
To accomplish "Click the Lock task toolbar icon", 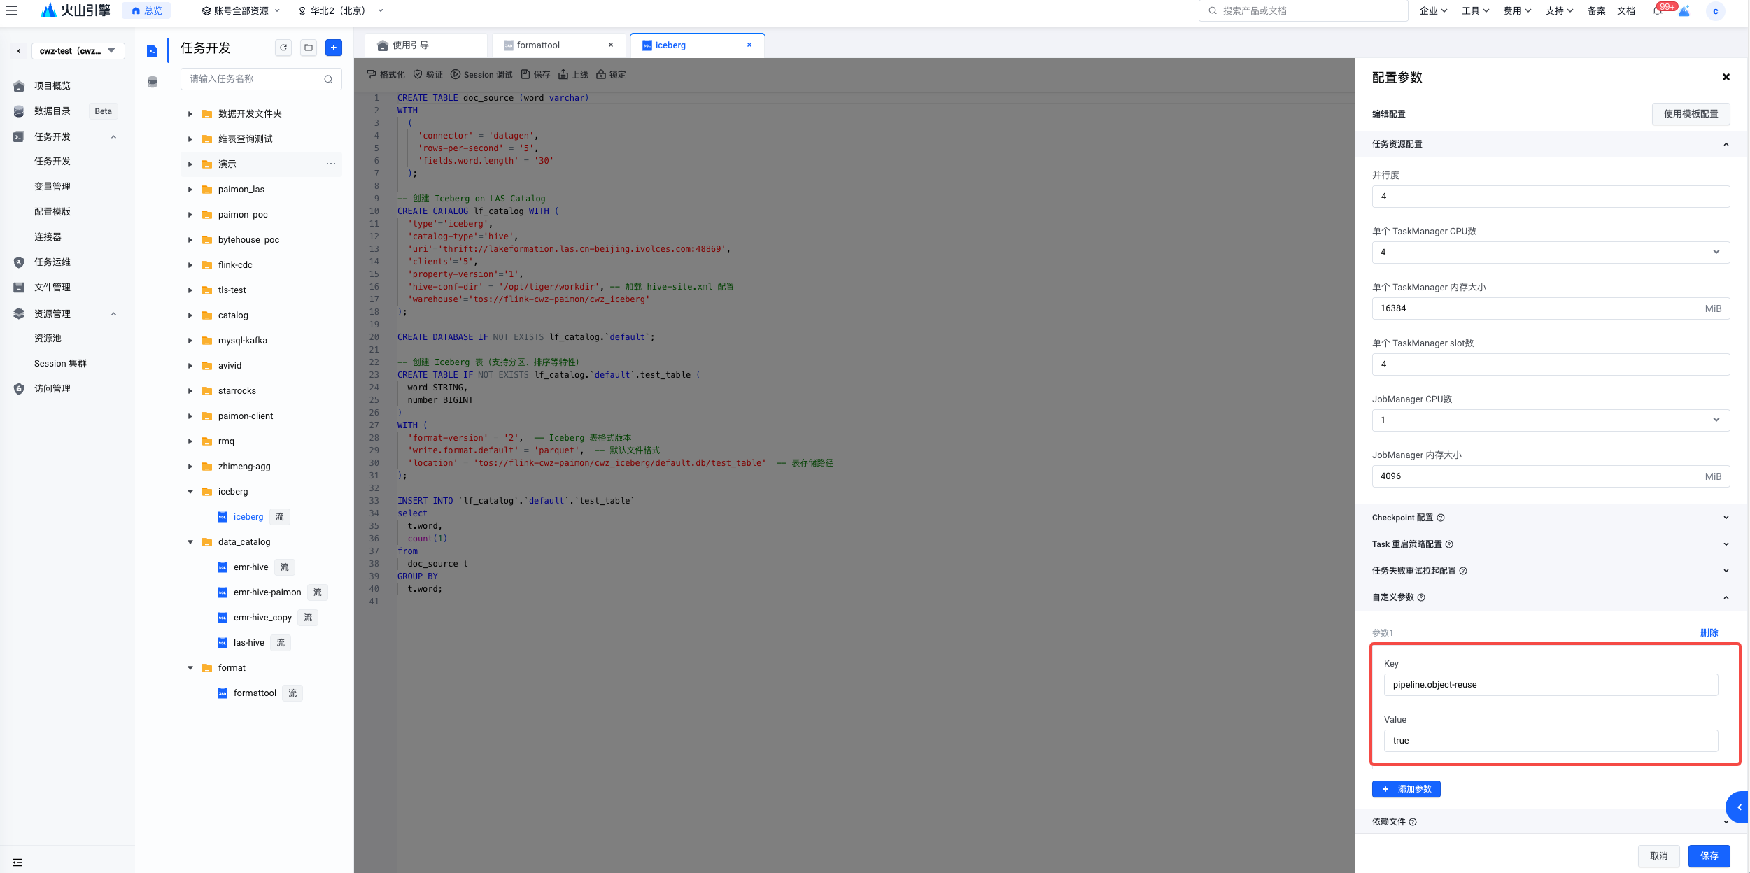I will (x=601, y=74).
